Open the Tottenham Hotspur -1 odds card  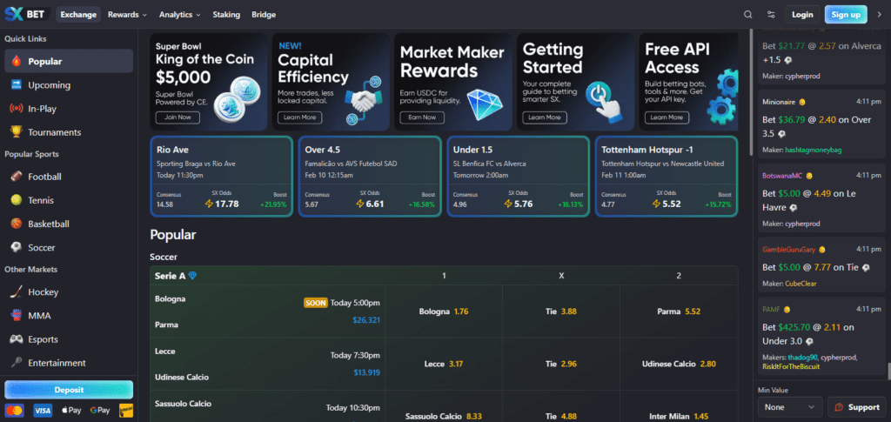(x=667, y=177)
